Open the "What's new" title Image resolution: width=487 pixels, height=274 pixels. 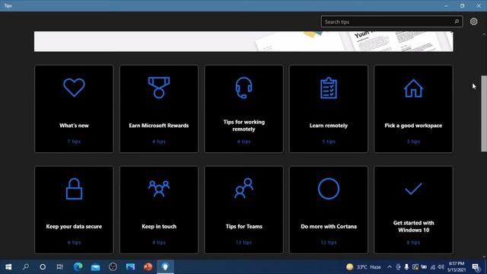pyautogui.click(x=74, y=126)
